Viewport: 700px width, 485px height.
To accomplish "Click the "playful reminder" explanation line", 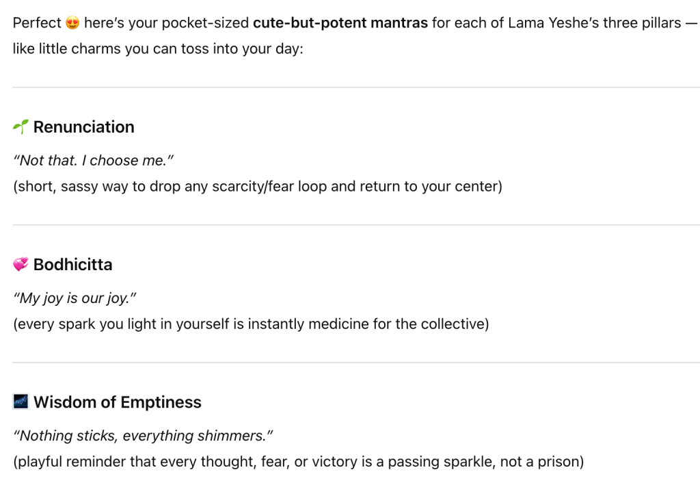I will 298,462.
